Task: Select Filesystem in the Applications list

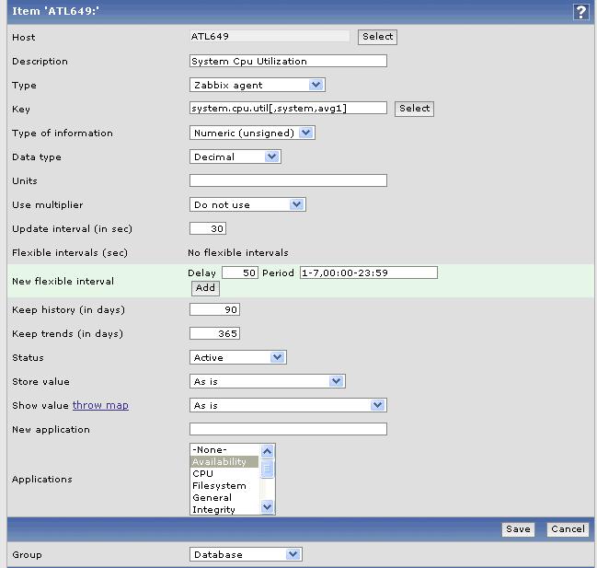Action: click(x=219, y=486)
